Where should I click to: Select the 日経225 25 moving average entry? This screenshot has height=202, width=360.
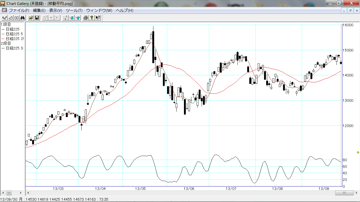coord(12,39)
